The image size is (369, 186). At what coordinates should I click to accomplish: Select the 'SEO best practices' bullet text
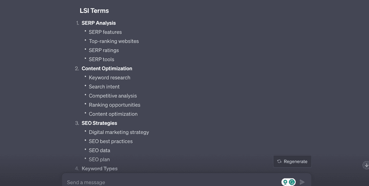111,141
